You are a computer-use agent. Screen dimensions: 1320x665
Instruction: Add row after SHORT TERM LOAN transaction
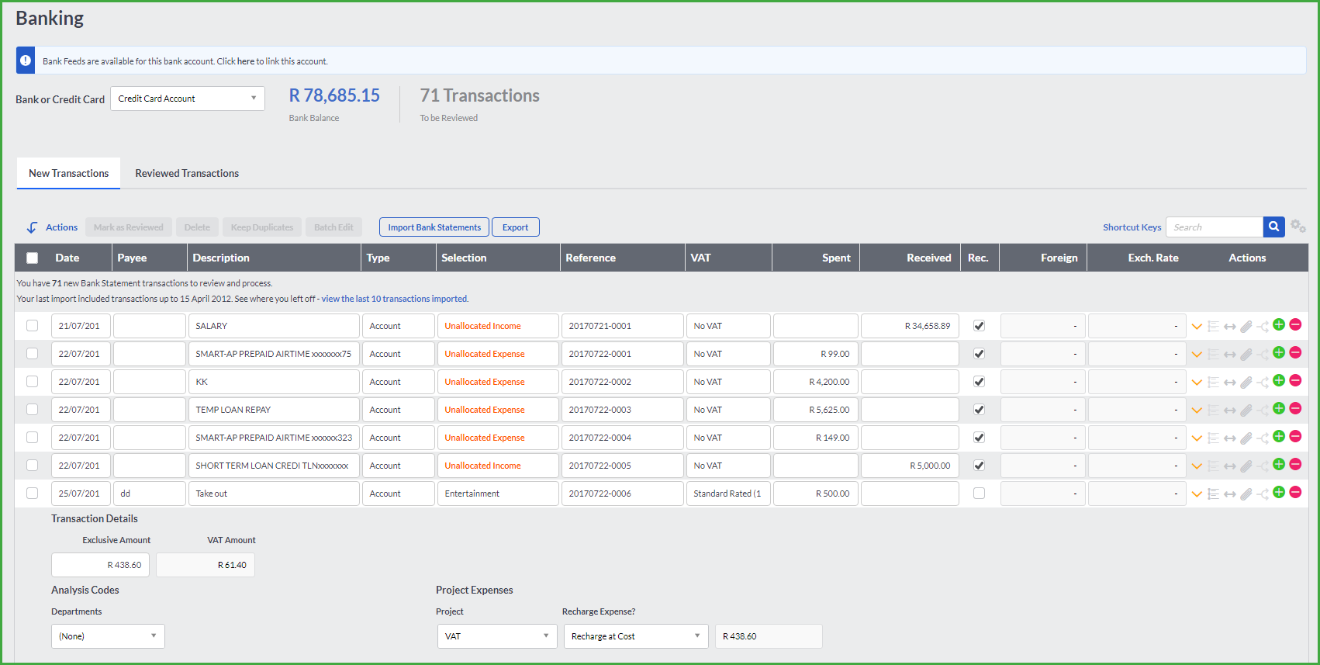[1279, 465]
